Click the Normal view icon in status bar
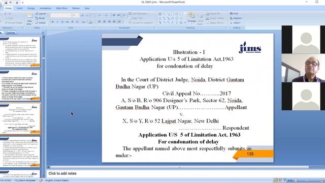Screen dimensions: 325x183 coord(276,180)
